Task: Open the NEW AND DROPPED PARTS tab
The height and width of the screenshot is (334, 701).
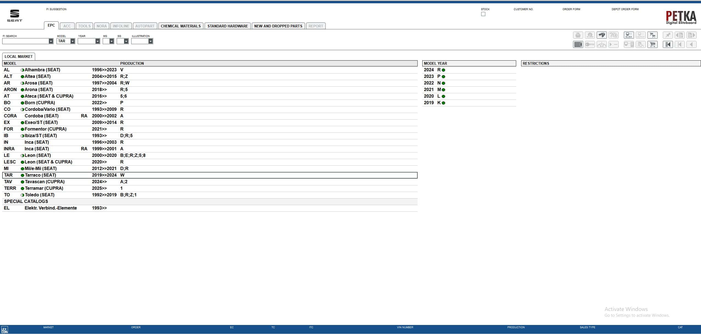Action: tap(278, 26)
